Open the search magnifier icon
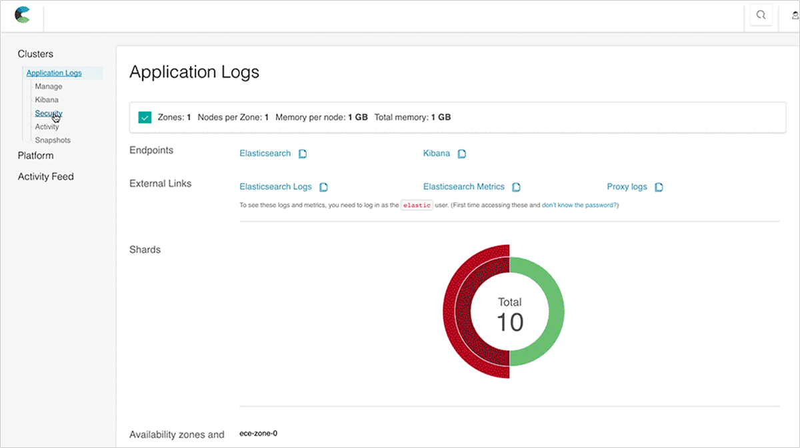 [761, 15]
